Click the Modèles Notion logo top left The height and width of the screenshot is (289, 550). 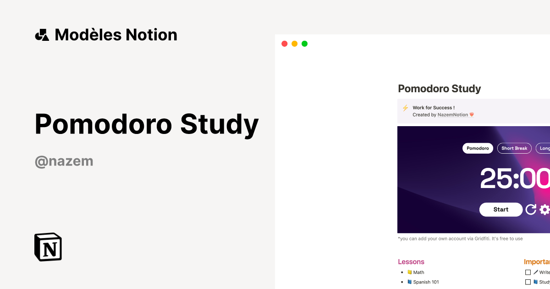coord(106,34)
